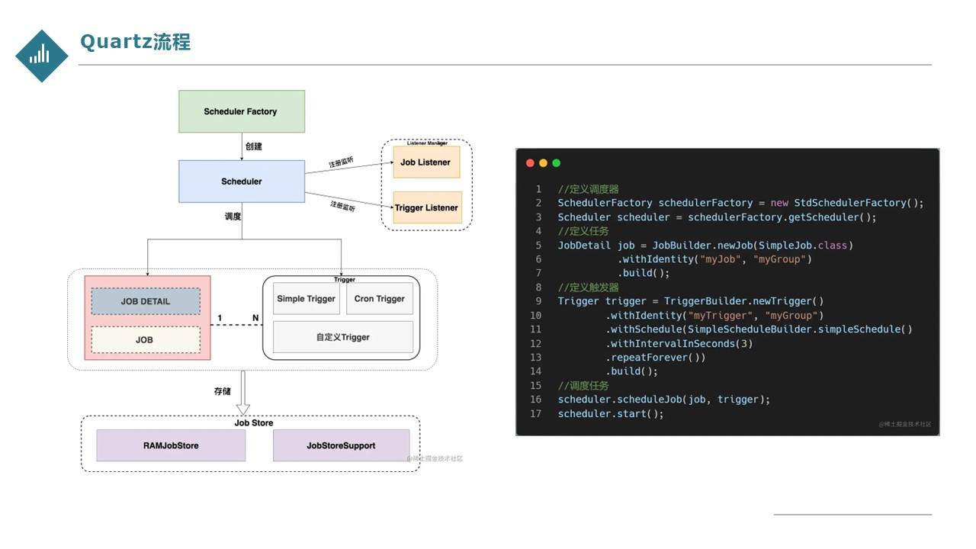Click the //定义任务 comment on line 4
Image resolution: width=976 pixels, height=549 pixels.
[583, 231]
